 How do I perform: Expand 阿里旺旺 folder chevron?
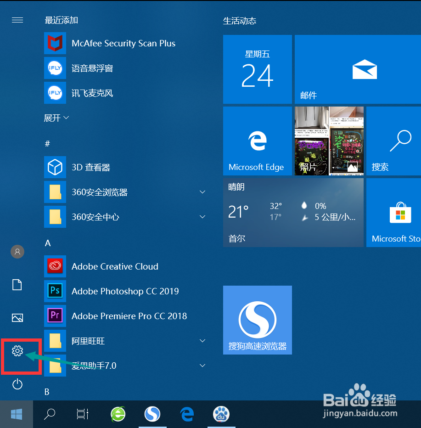pos(202,341)
